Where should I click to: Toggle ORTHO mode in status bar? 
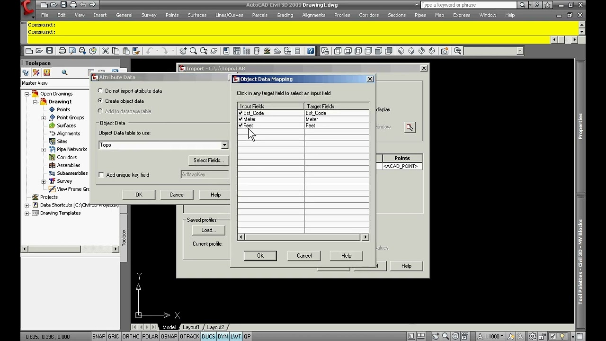pyautogui.click(x=131, y=336)
